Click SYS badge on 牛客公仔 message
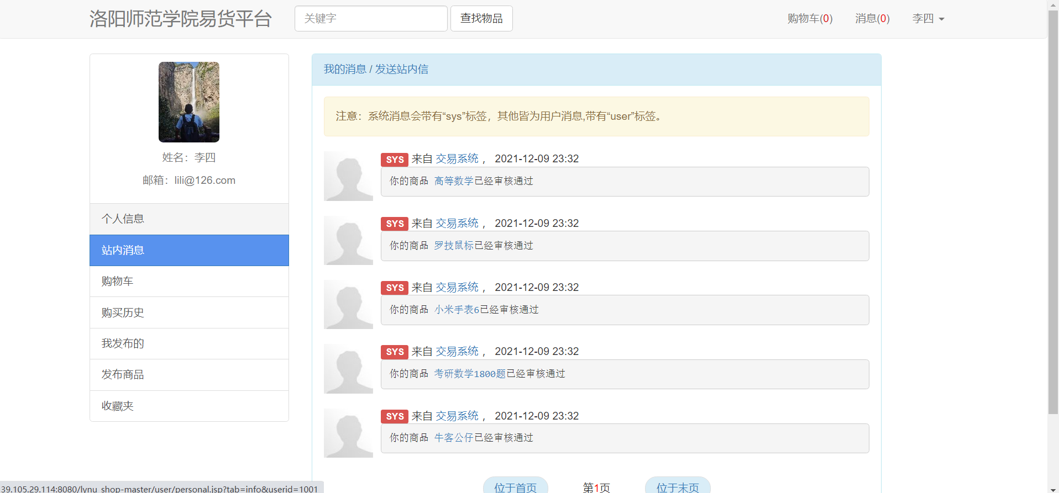The image size is (1059, 493). coord(395,416)
